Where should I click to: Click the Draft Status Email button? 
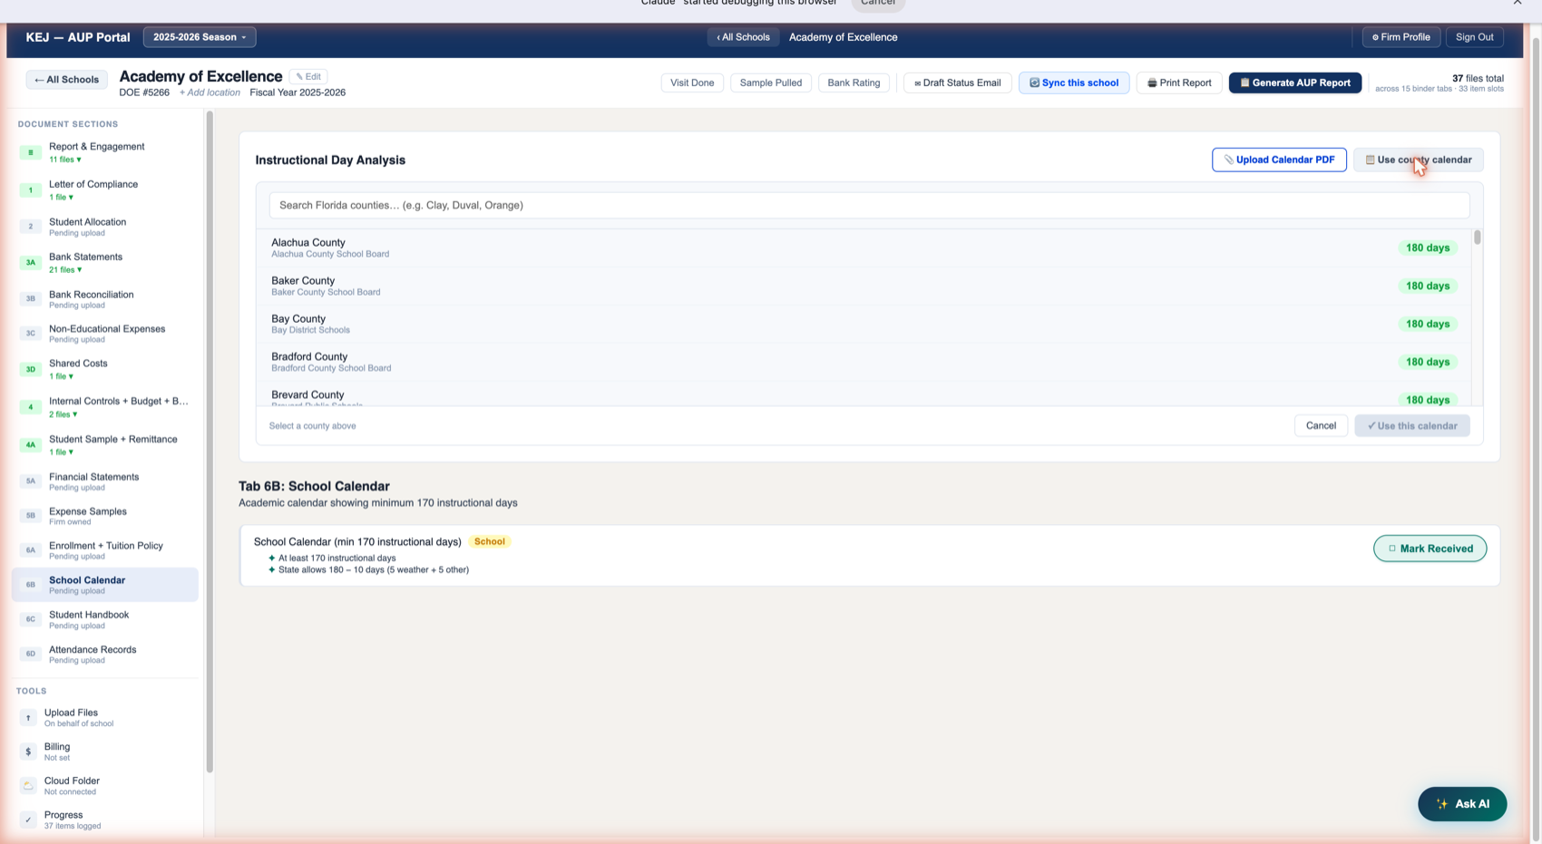pos(957,82)
